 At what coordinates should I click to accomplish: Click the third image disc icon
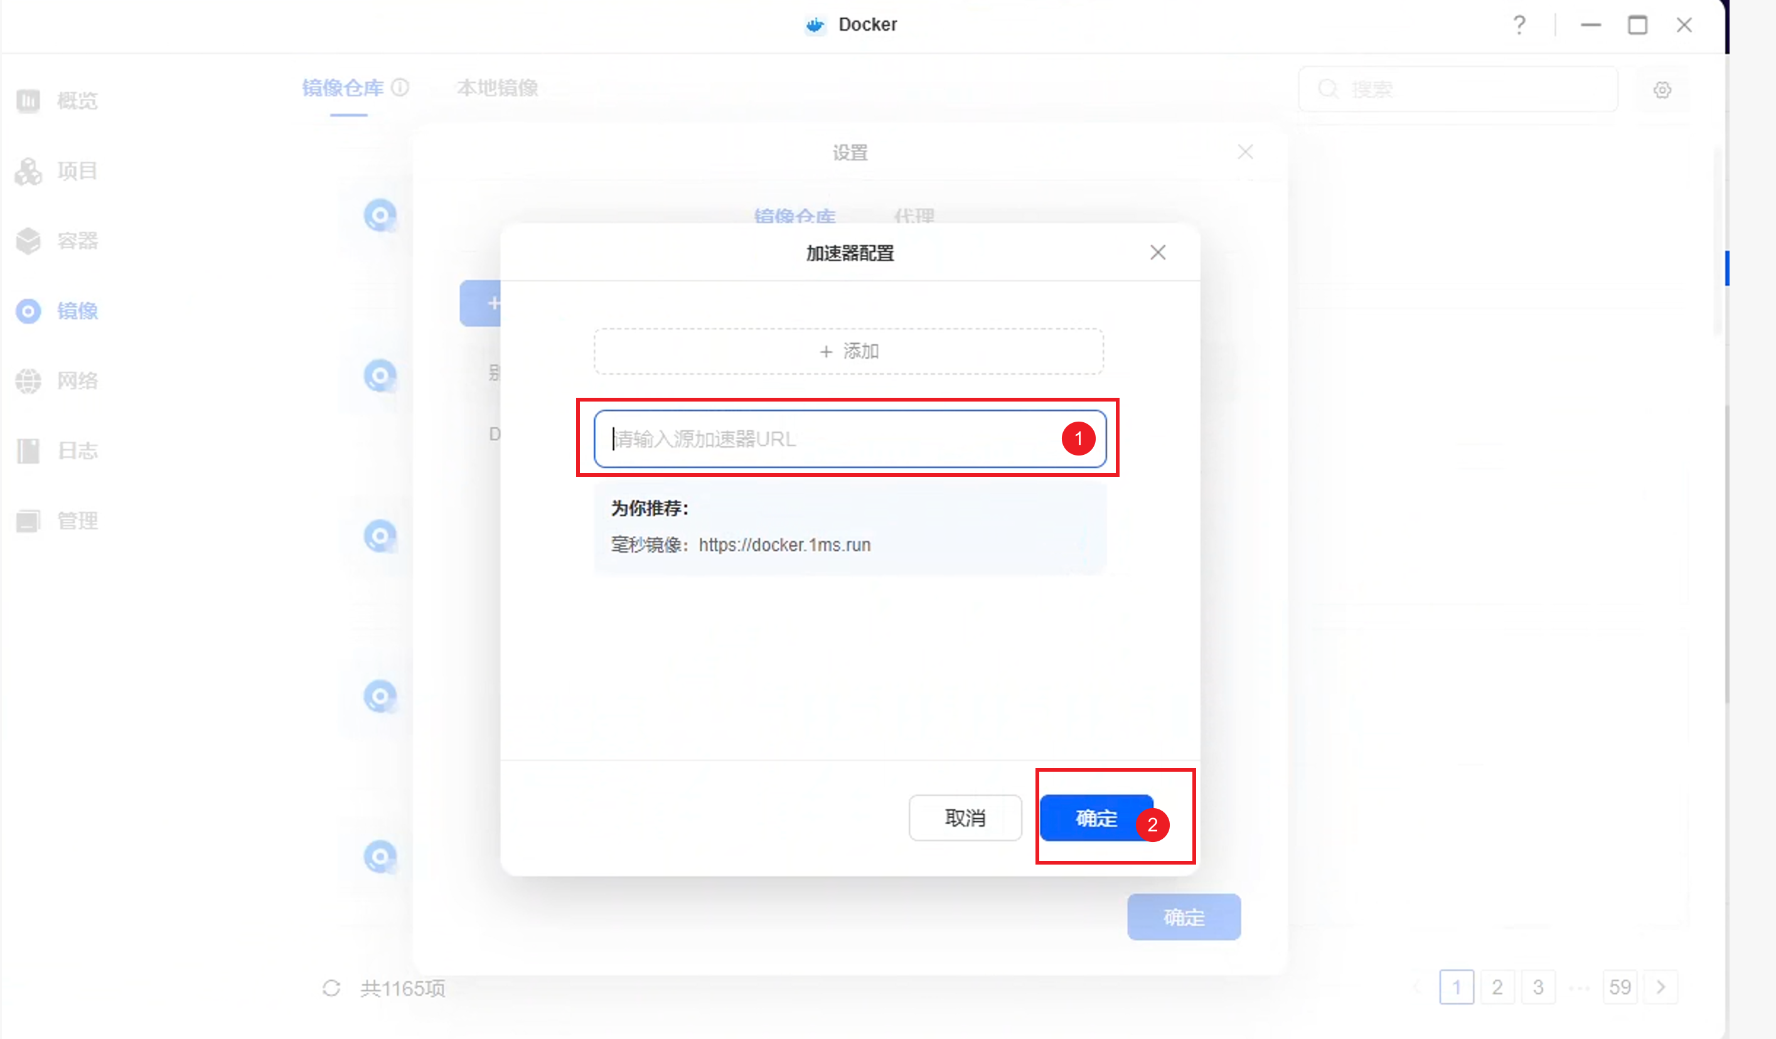(x=380, y=536)
